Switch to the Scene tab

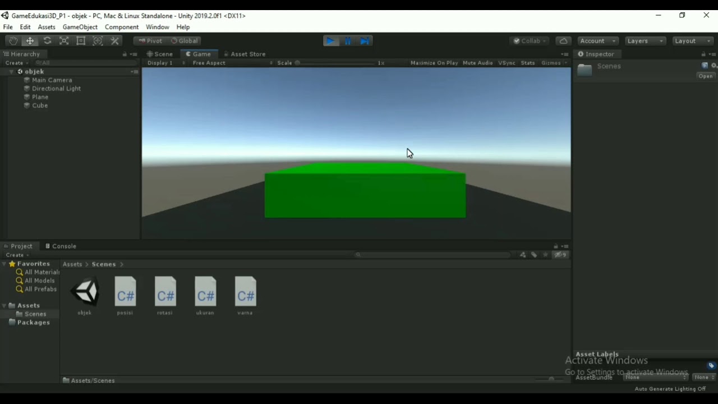click(x=160, y=54)
